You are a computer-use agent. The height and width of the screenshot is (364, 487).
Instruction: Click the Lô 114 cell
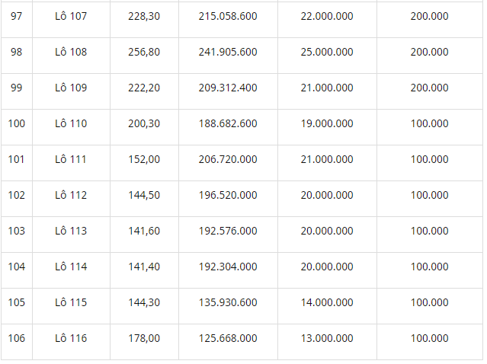tap(71, 267)
